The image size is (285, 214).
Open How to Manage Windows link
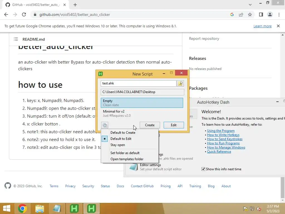click(226, 147)
